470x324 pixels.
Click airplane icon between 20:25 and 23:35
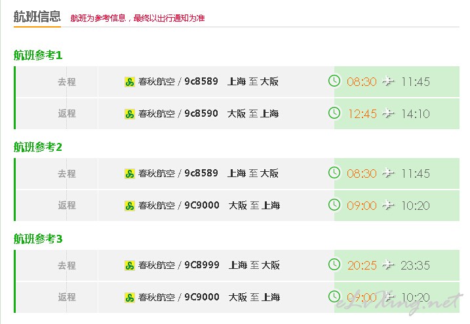389,266
